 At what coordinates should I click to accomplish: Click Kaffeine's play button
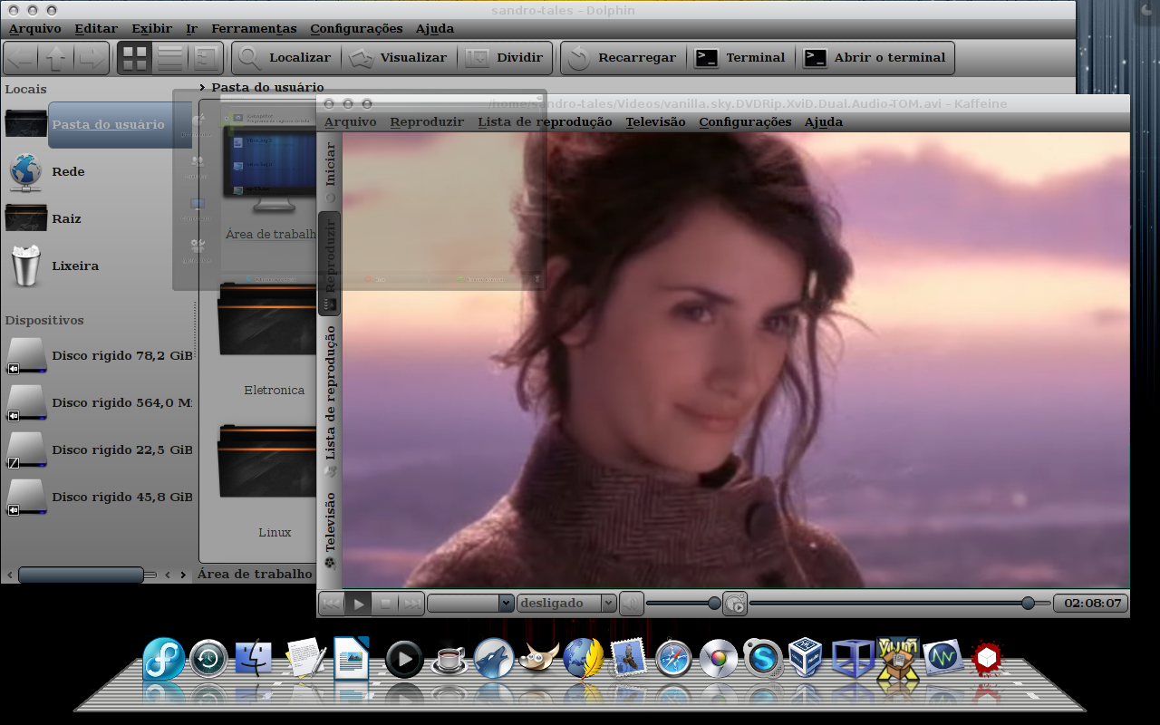[358, 603]
